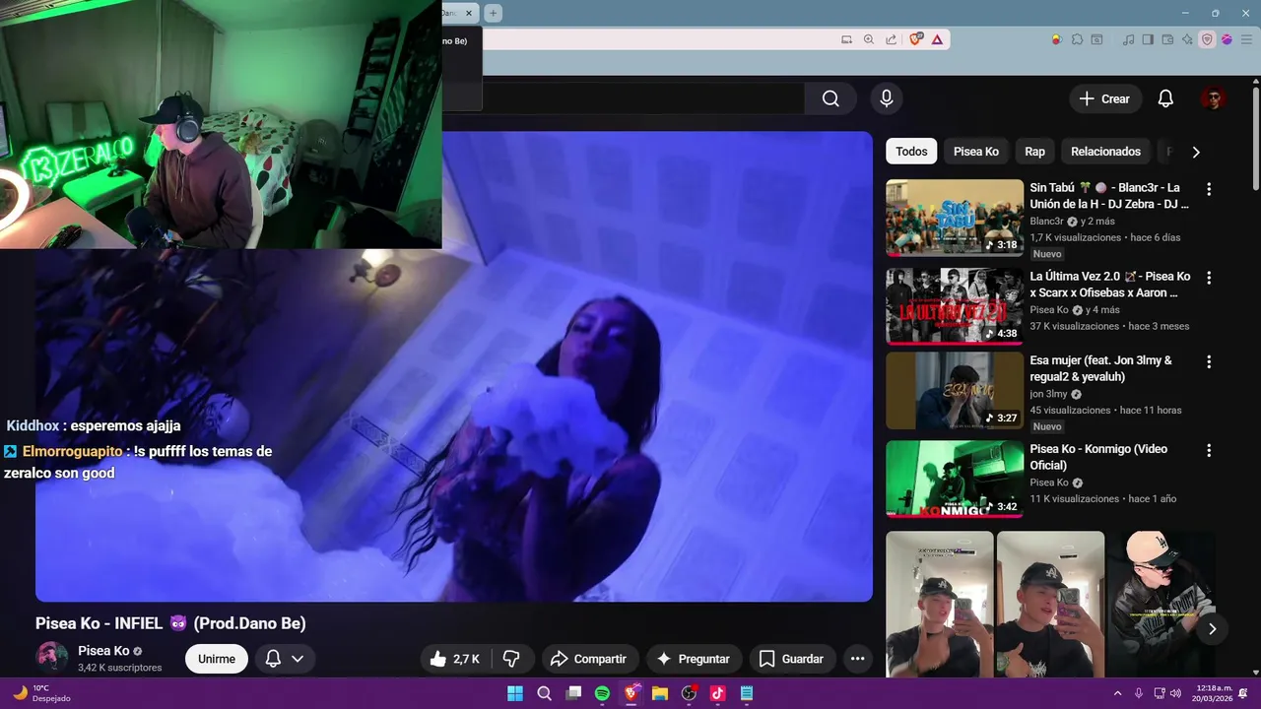1261x709 pixels.
Task: Open Spotify from taskbar
Action: point(602,693)
